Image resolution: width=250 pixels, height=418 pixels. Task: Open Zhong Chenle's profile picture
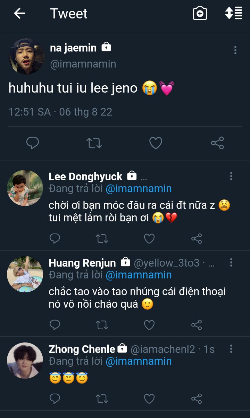point(25,360)
